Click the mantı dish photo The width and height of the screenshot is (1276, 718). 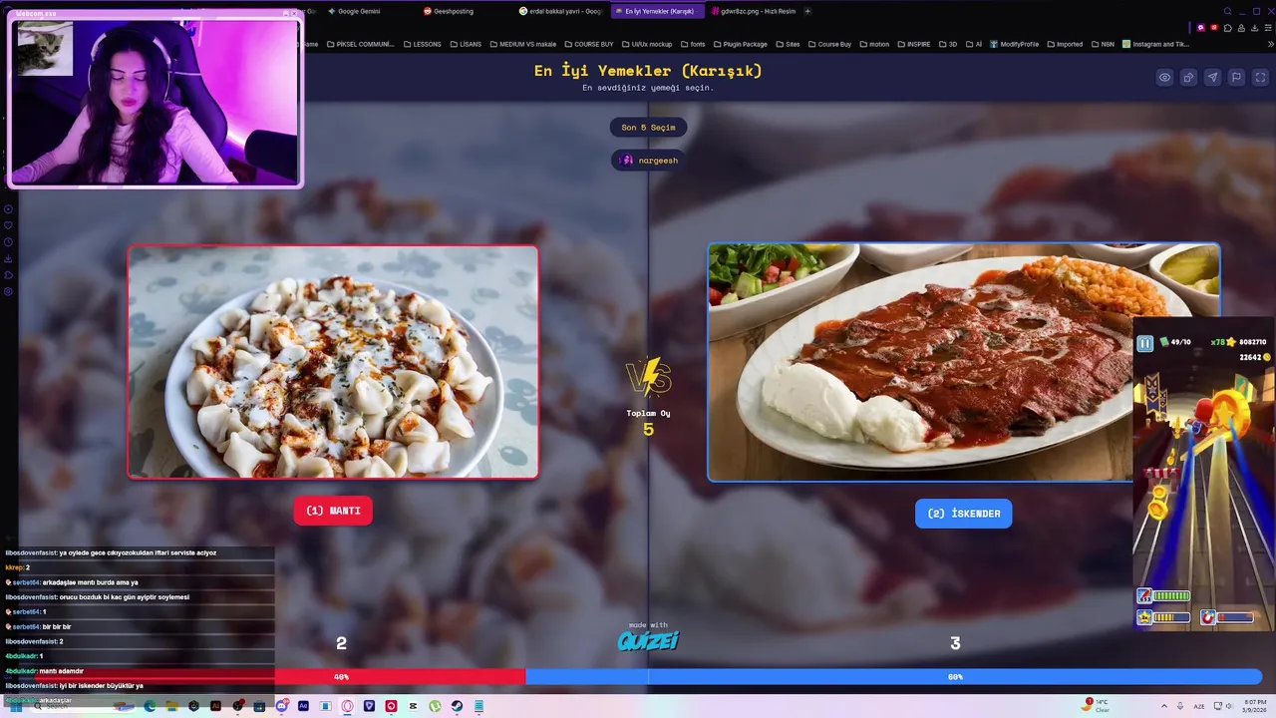coord(333,362)
